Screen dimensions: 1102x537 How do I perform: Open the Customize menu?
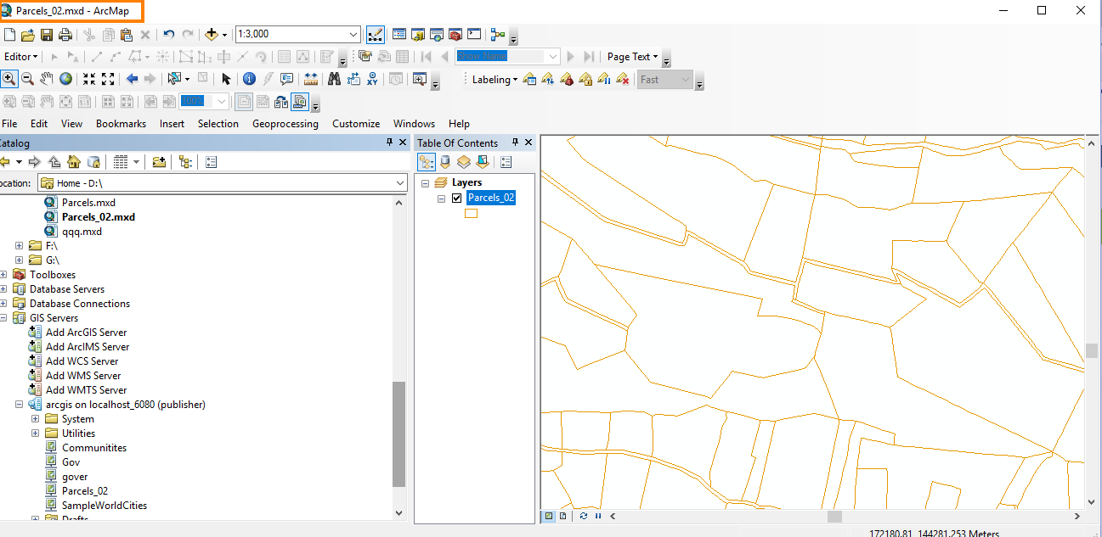point(356,124)
